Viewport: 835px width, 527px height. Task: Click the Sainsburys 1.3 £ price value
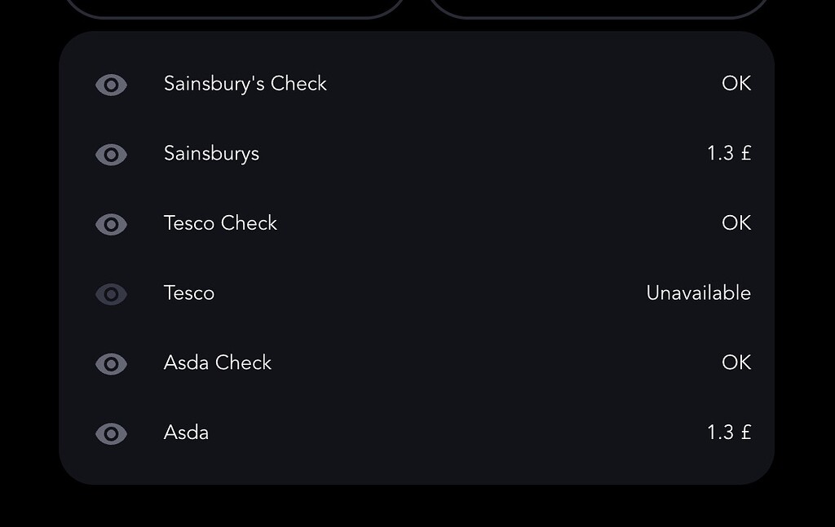728,154
